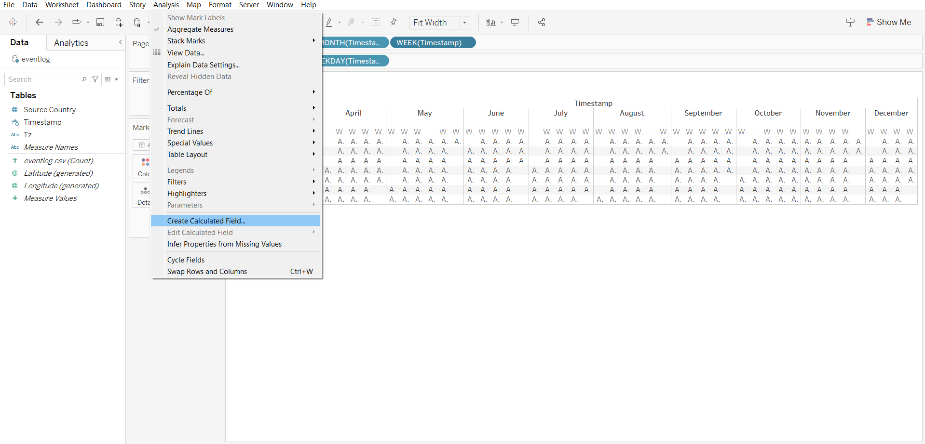Click the Save workbook icon
Image resolution: width=925 pixels, height=444 pixels.
(x=100, y=23)
